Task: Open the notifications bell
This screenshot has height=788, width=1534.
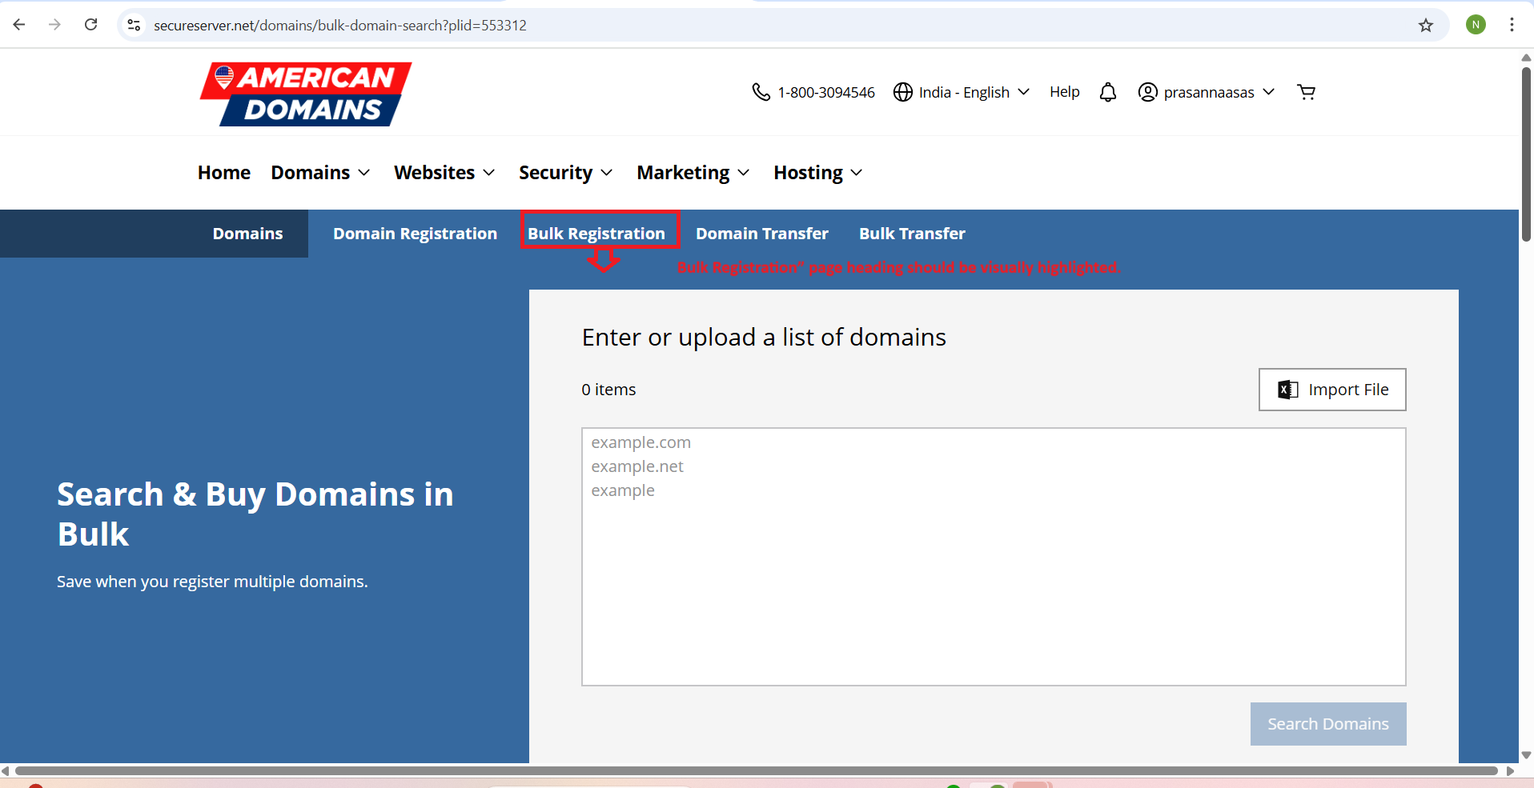Action: (1107, 92)
